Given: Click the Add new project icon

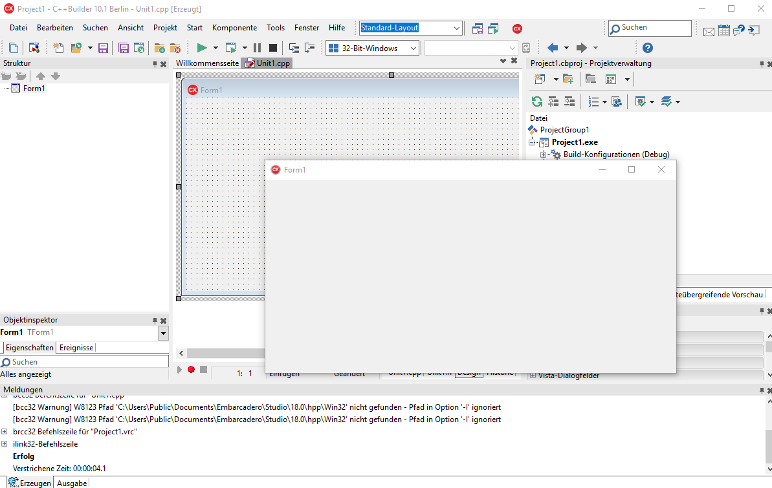Looking at the screenshot, I should (540, 79).
